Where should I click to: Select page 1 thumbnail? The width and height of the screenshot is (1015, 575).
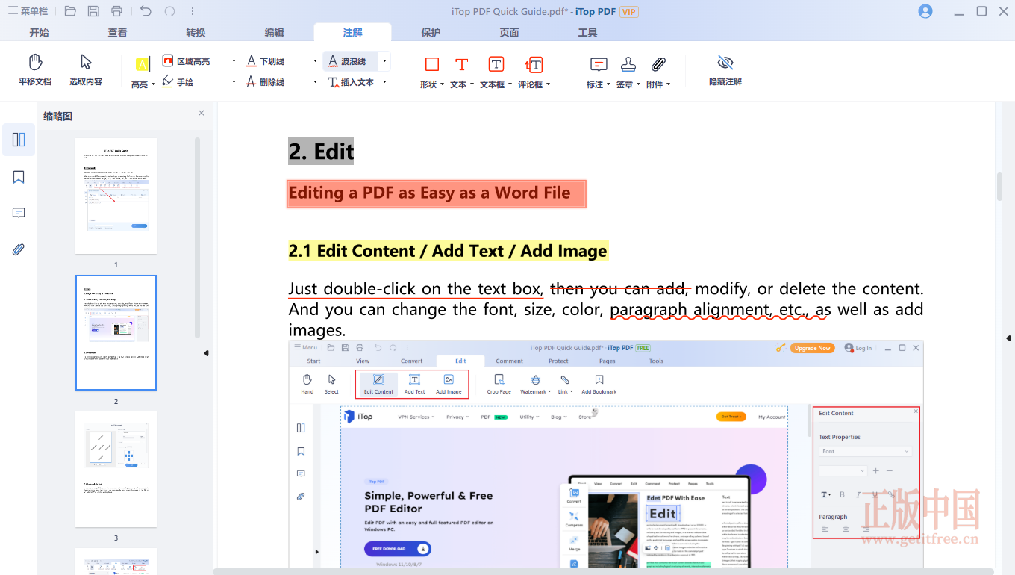(x=116, y=196)
